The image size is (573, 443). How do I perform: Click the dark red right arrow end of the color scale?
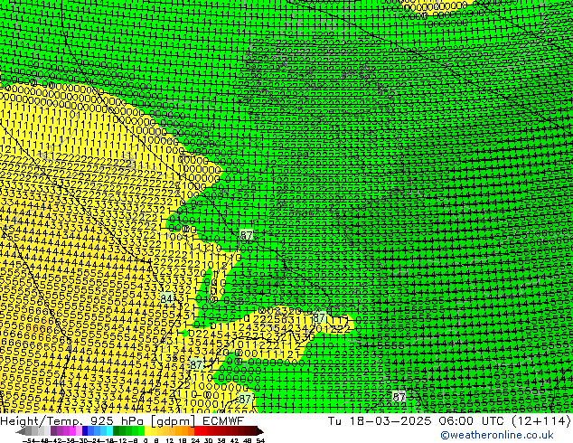[x=260, y=431]
